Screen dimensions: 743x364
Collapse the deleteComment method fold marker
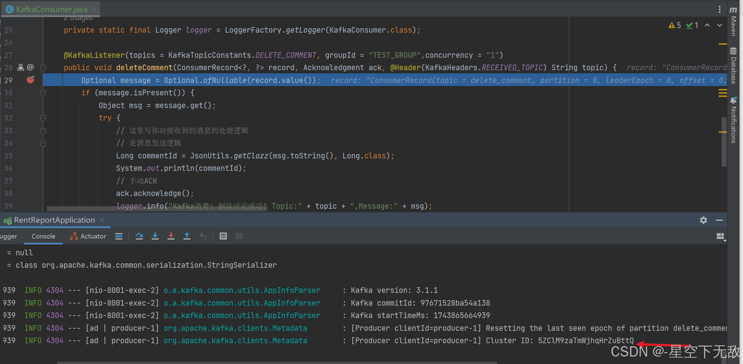pyautogui.click(x=43, y=67)
